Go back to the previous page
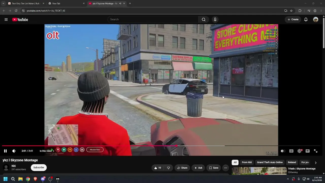Image resolution: width=325 pixels, height=183 pixels. pyautogui.click(x=4, y=11)
